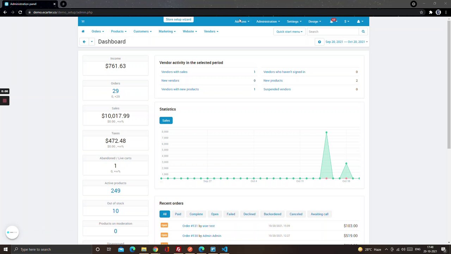Open the dropdown caret next to back arrow
Screen dimensions: 451x254
click(x=92, y=42)
